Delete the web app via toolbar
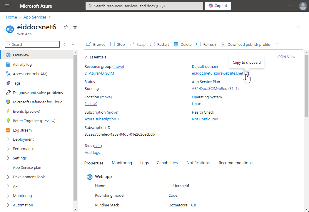 coord(183,44)
